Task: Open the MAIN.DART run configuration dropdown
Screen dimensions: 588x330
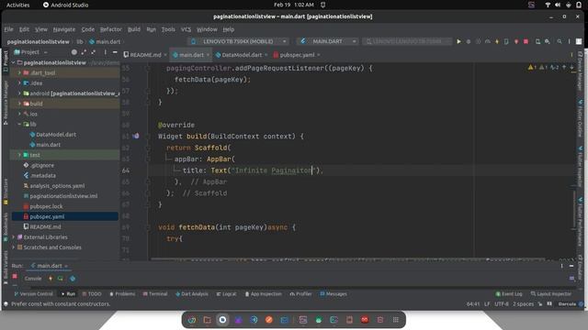Action: [x=328, y=41]
